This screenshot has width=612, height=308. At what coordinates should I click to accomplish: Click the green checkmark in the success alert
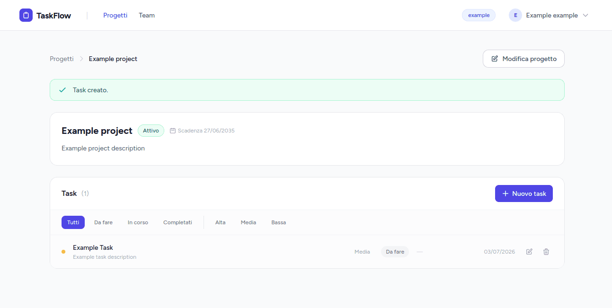(62, 90)
